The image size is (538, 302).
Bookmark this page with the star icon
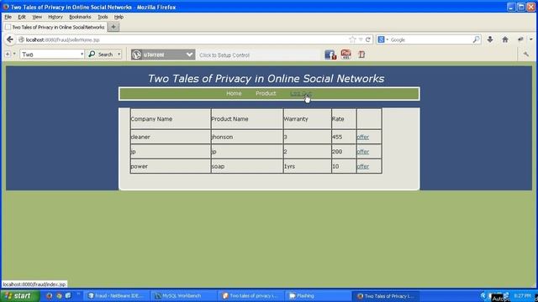pyautogui.click(x=352, y=39)
